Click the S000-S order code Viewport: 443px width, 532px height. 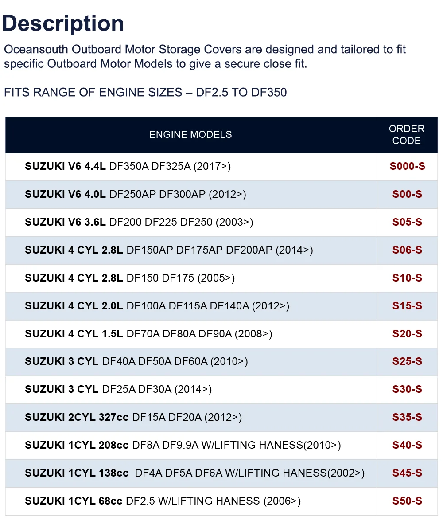(407, 166)
